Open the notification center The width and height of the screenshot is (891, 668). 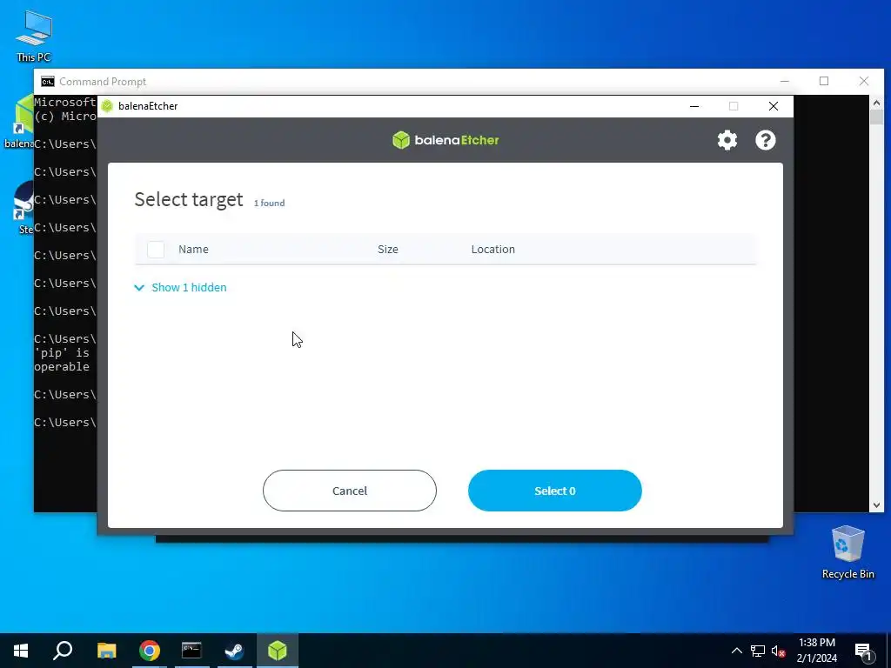coord(863,651)
